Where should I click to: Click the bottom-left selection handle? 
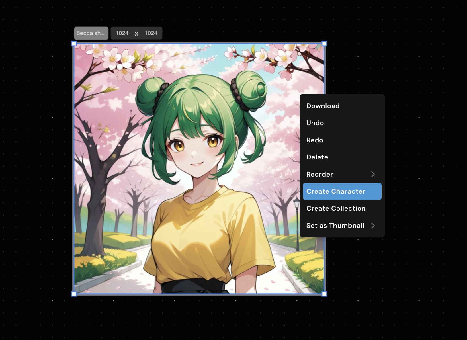coord(74,294)
